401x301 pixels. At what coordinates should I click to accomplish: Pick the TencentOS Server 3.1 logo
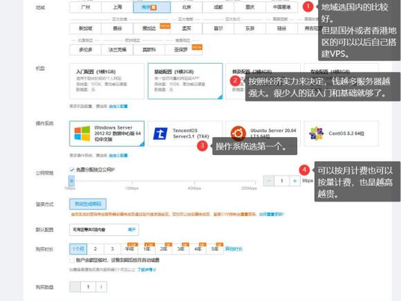[x=160, y=133]
